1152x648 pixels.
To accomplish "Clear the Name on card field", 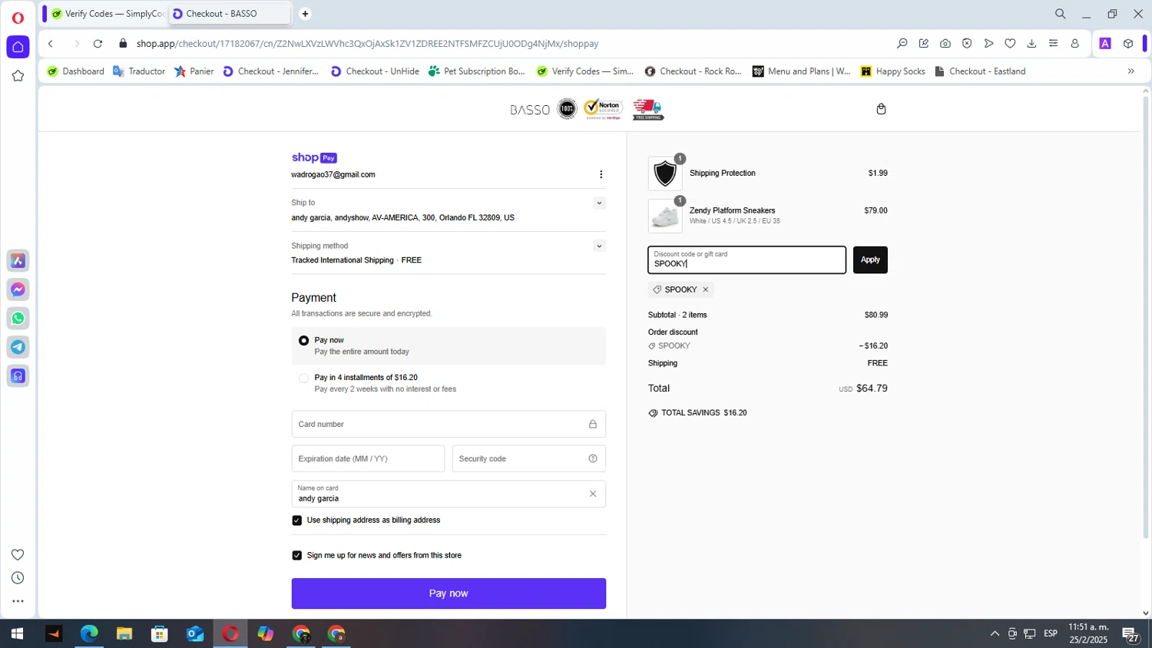I will [x=592, y=494].
